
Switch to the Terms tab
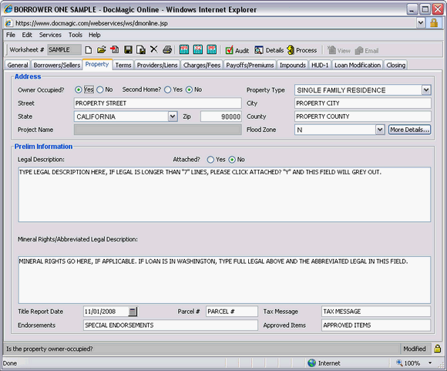(123, 65)
